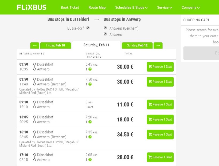The width and height of the screenshot is (219, 166).
Task: Expand the Schedules & Stops menu
Action: 131,7
